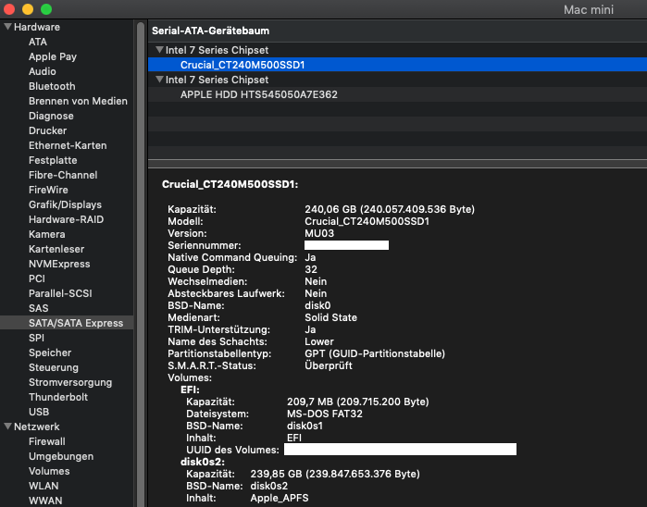This screenshot has width=647, height=507.
Task: Select SAS in the sidebar
Action: pos(38,309)
